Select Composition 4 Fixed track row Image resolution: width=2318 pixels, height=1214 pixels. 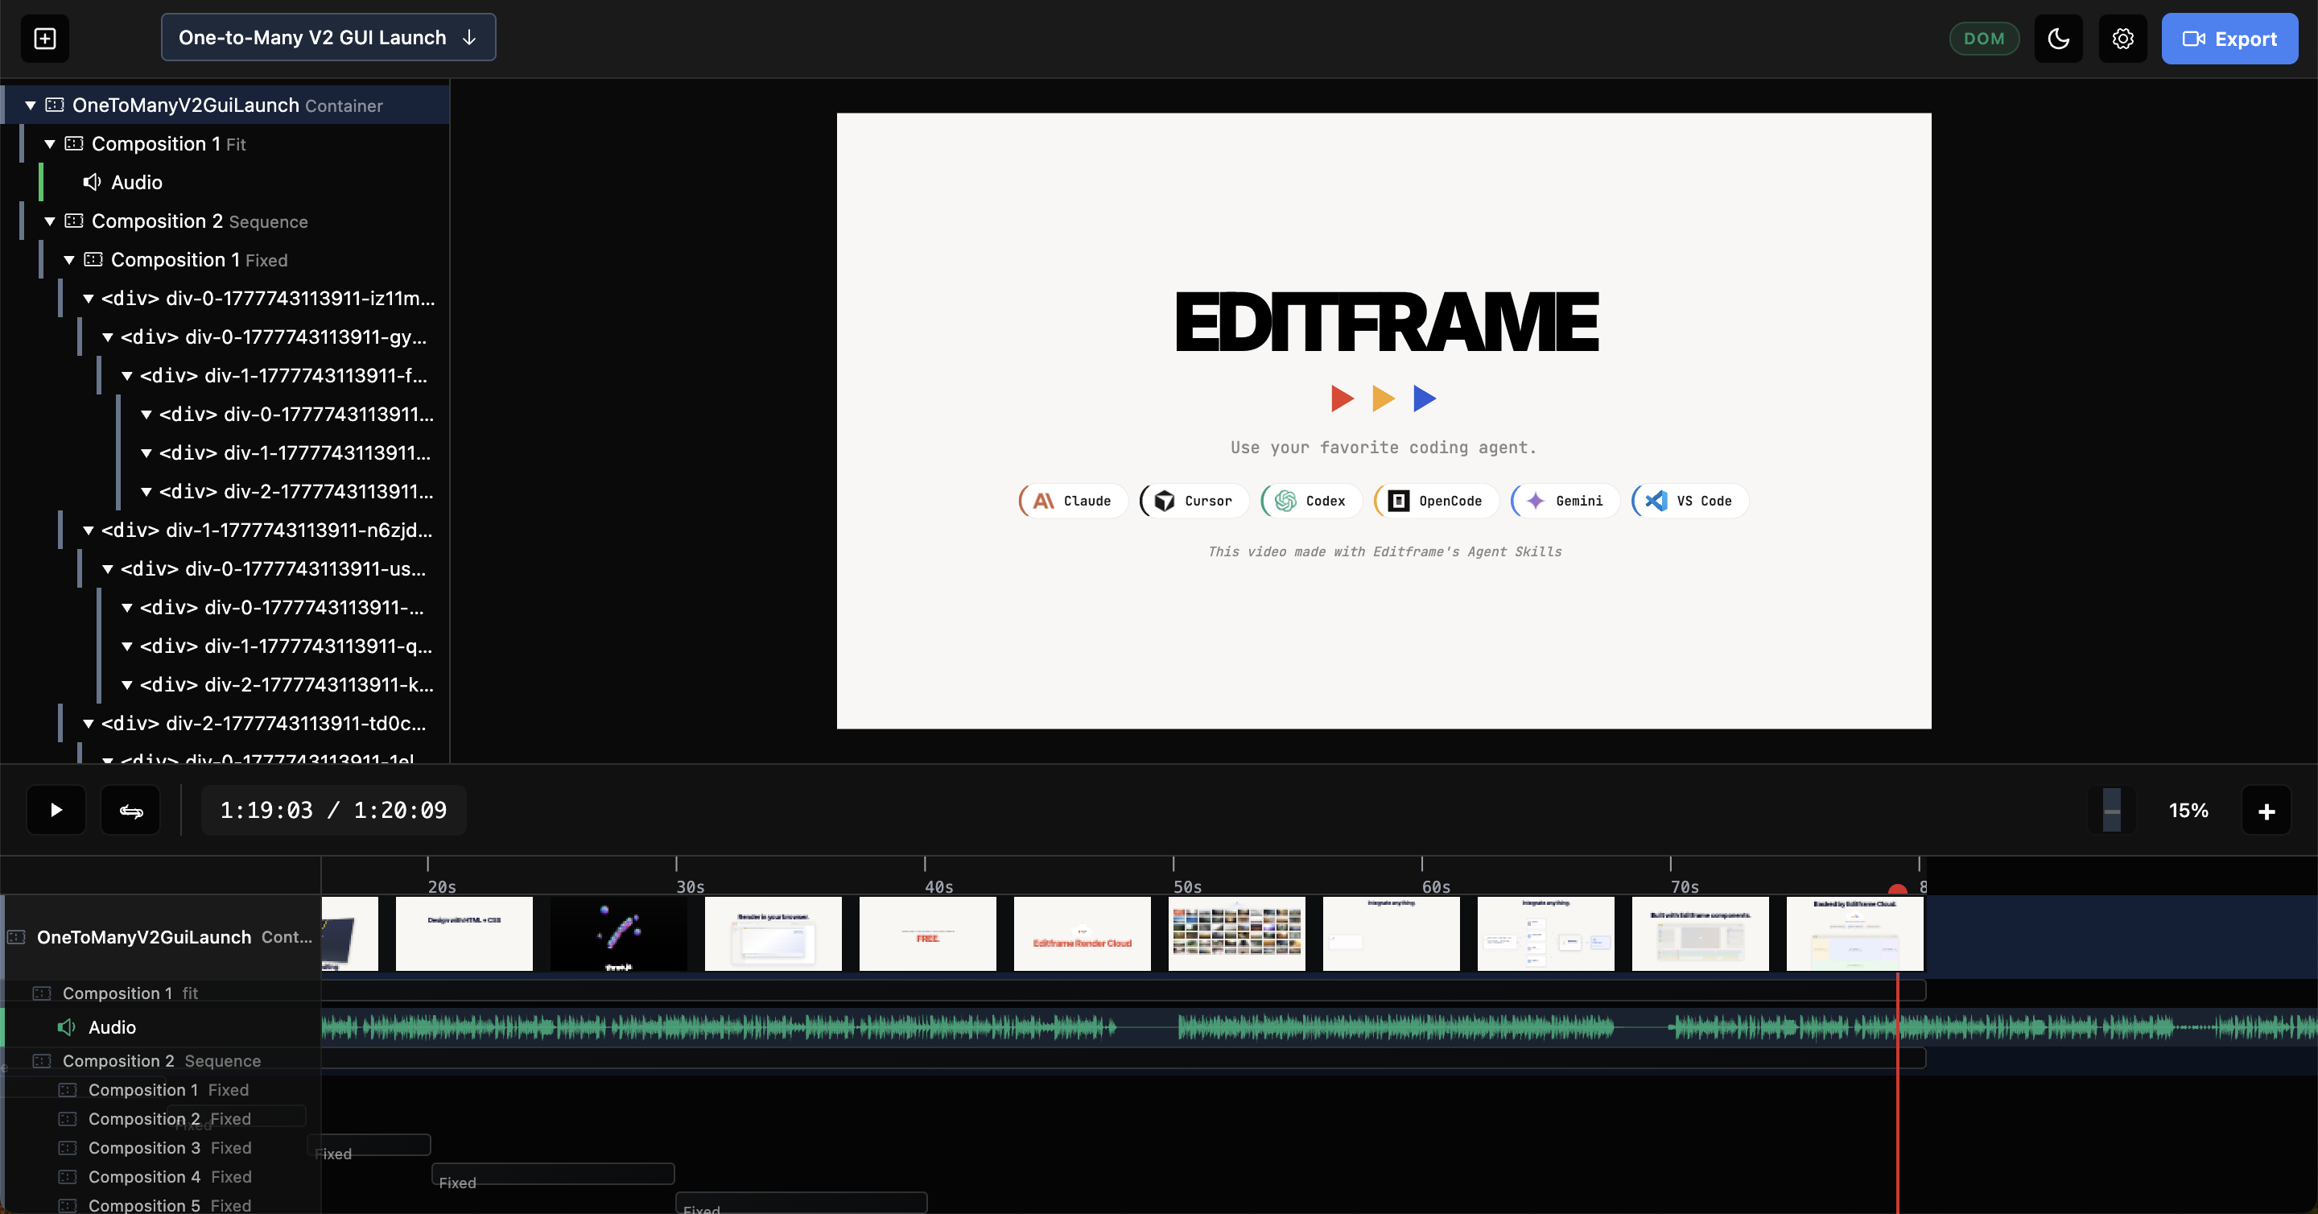point(161,1176)
